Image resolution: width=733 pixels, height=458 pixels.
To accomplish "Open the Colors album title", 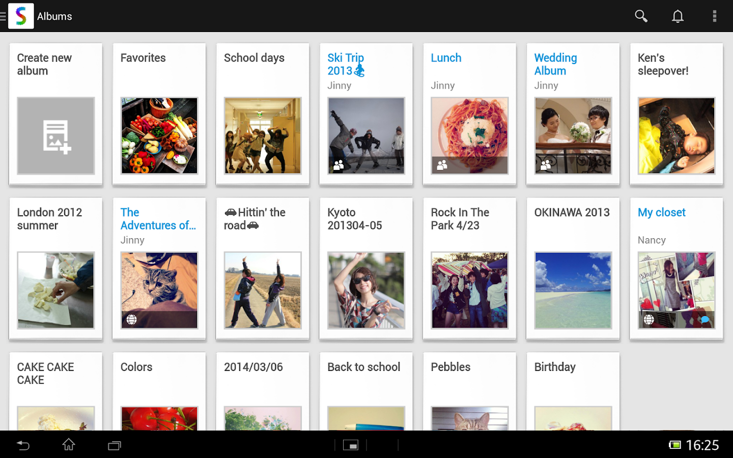I will 136,367.
